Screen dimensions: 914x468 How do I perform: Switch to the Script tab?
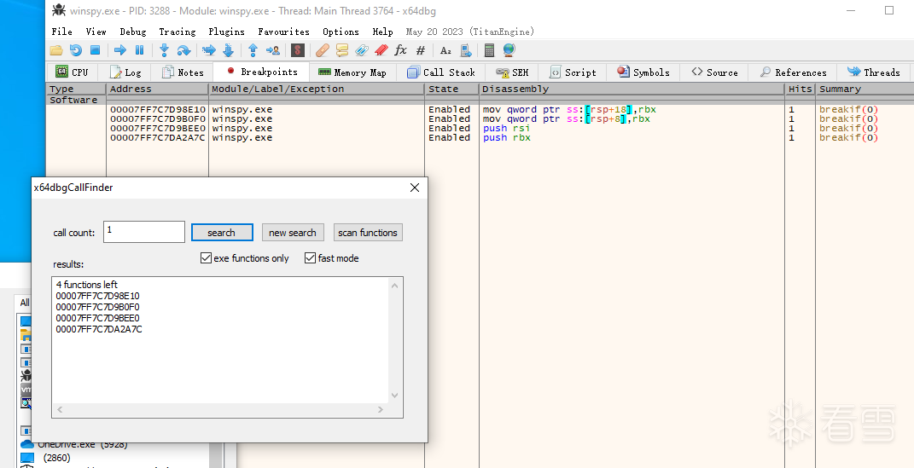tap(573, 72)
